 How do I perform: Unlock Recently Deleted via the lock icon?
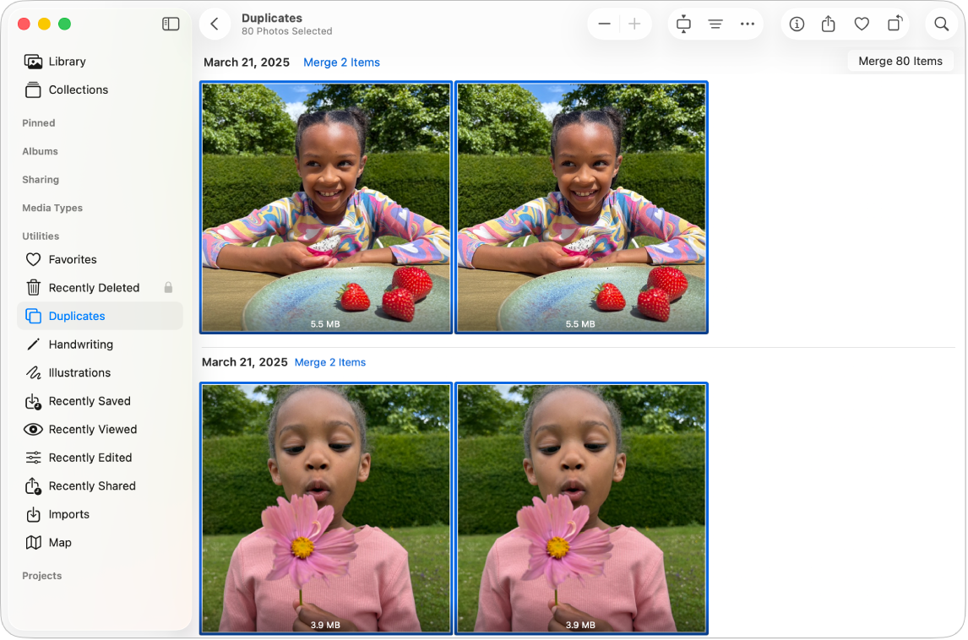click(168, 287)
